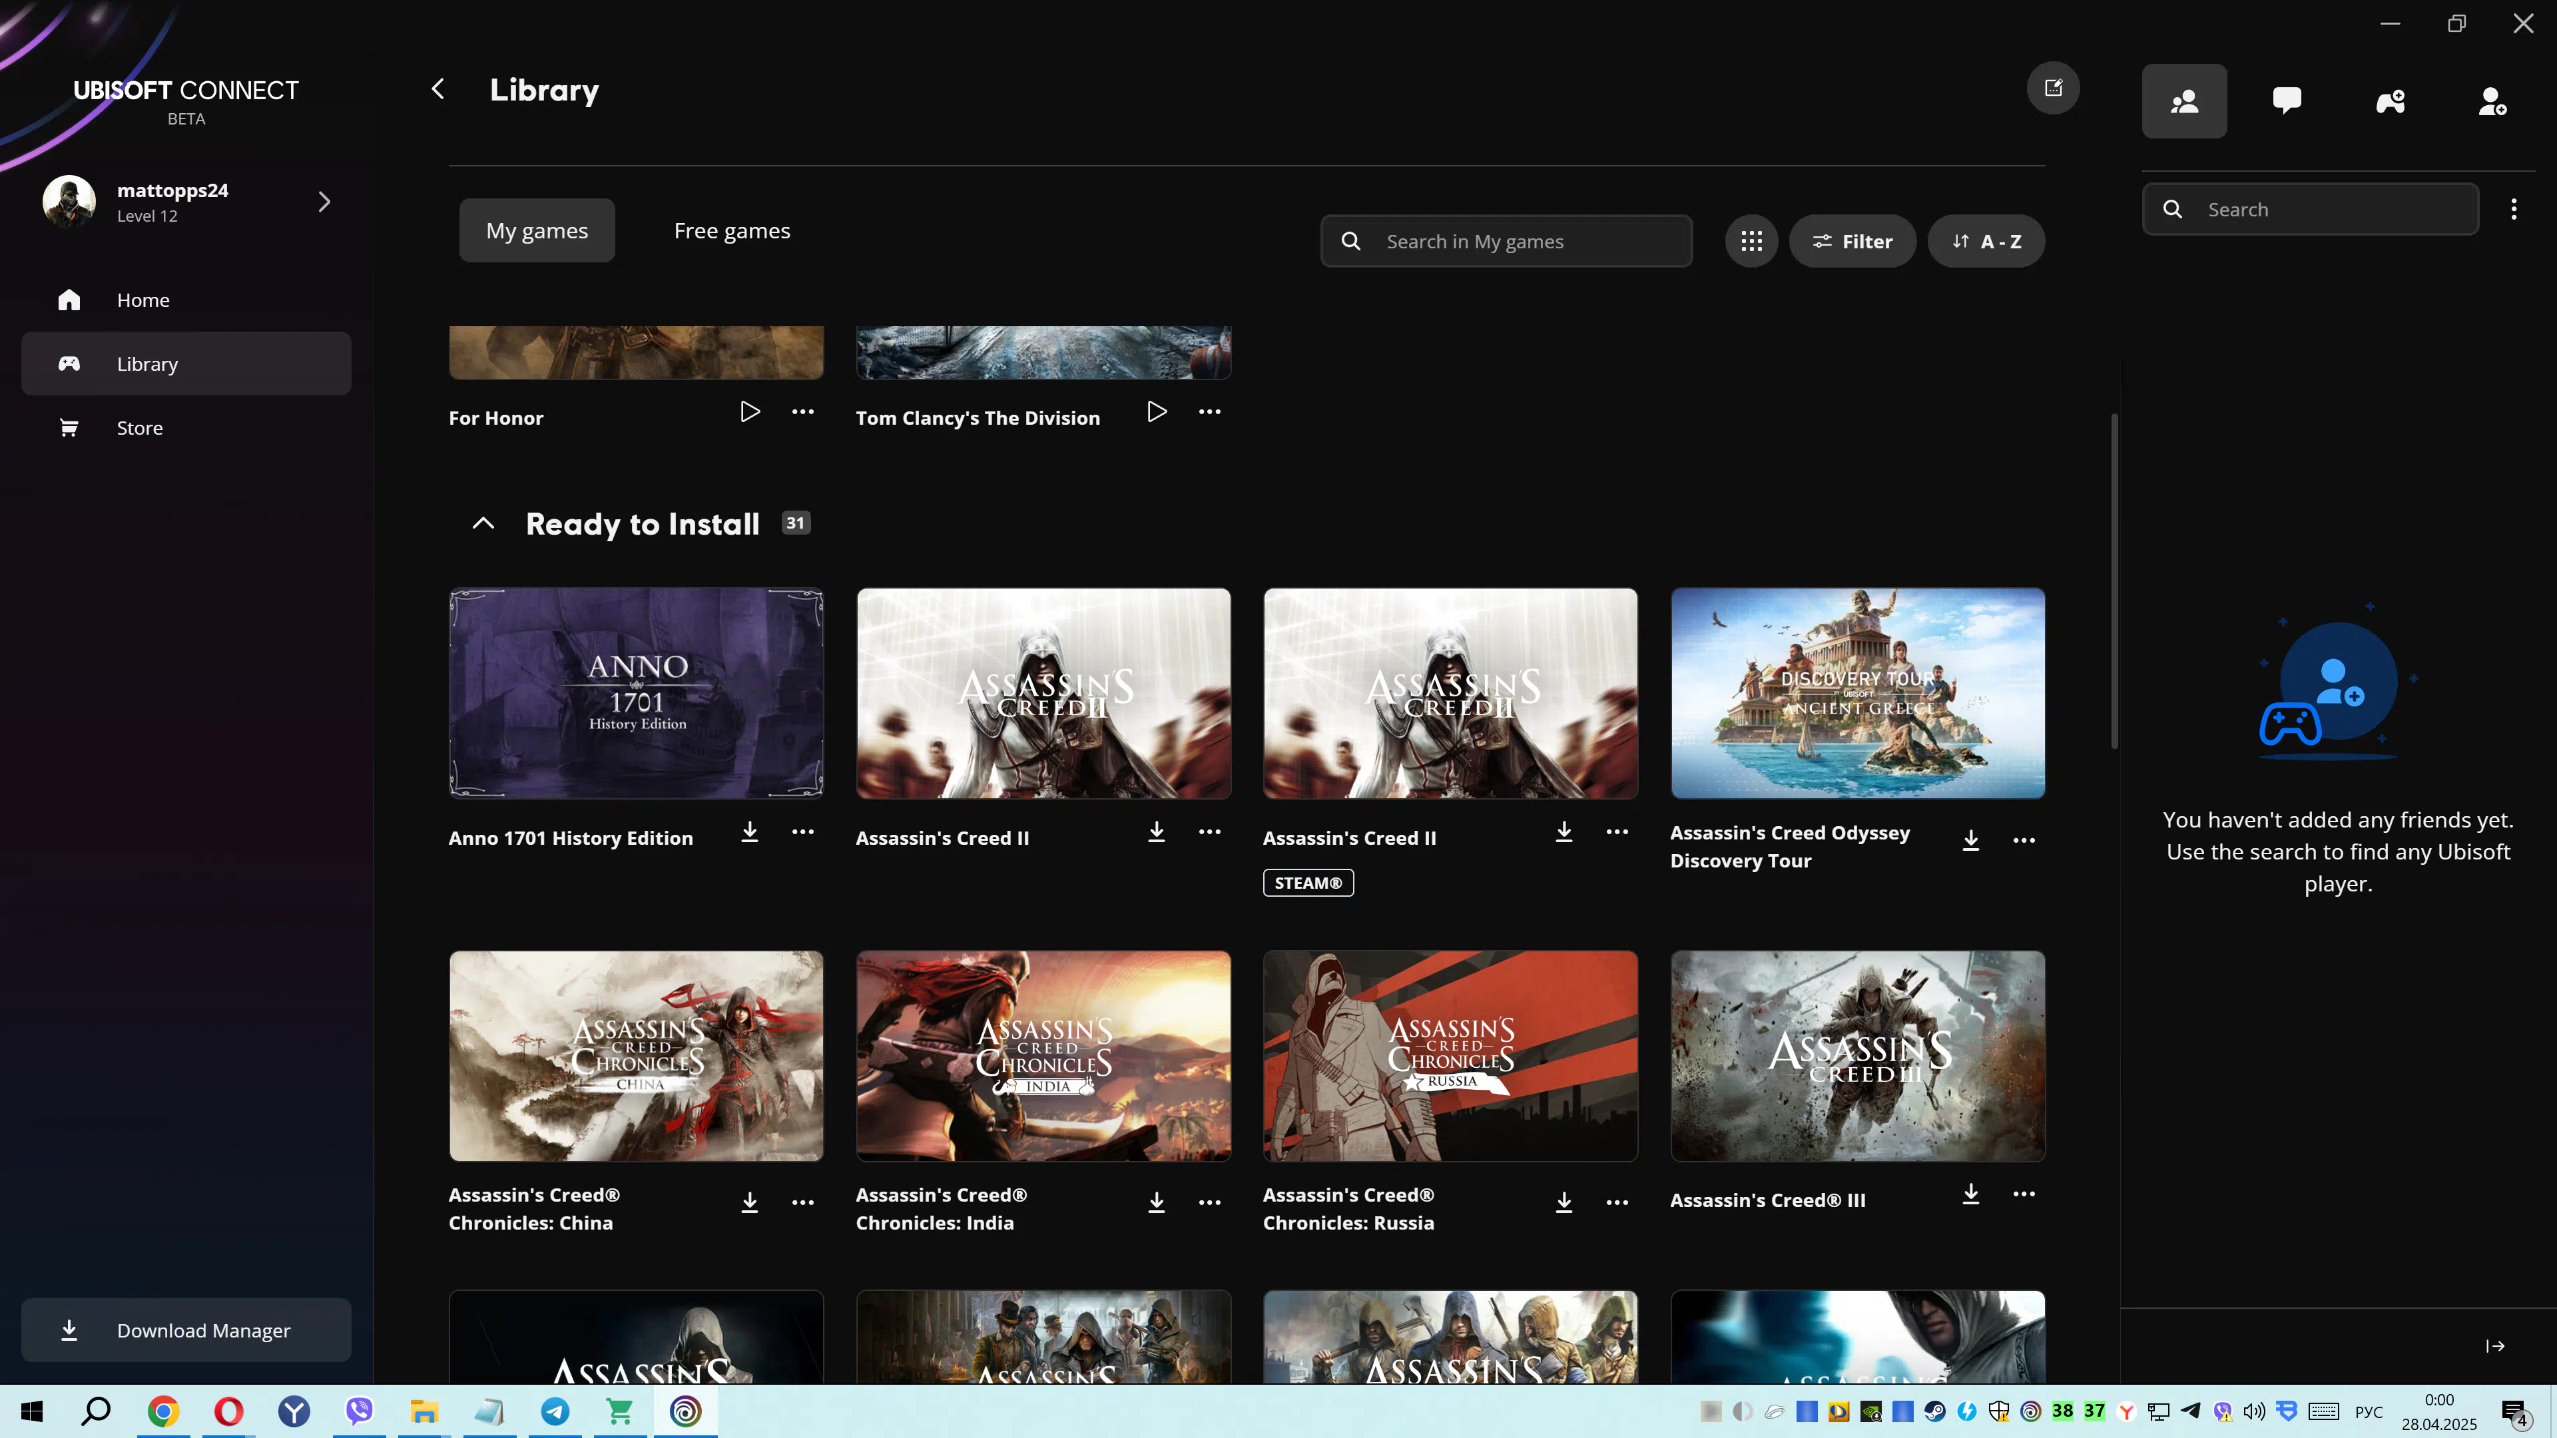2557x1438 pixels.
Task: Go to Home in sidebar
Action: [x=186, y=300]
